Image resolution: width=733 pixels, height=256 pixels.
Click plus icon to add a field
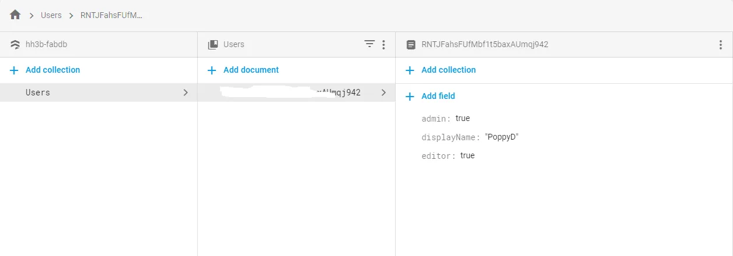click(410, 96)
